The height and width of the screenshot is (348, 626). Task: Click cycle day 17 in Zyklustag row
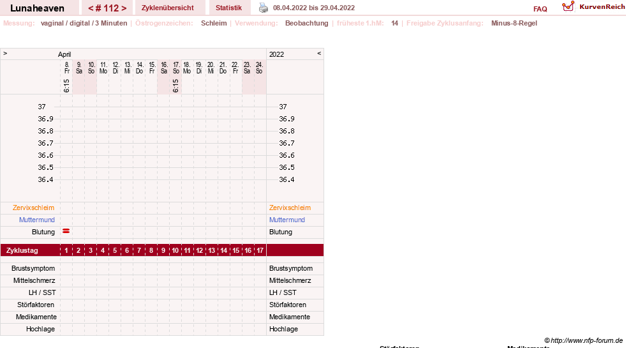260,250
